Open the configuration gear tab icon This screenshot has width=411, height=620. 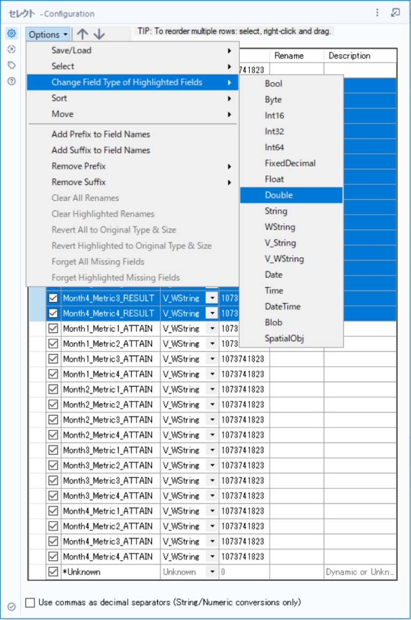(11, 34)
